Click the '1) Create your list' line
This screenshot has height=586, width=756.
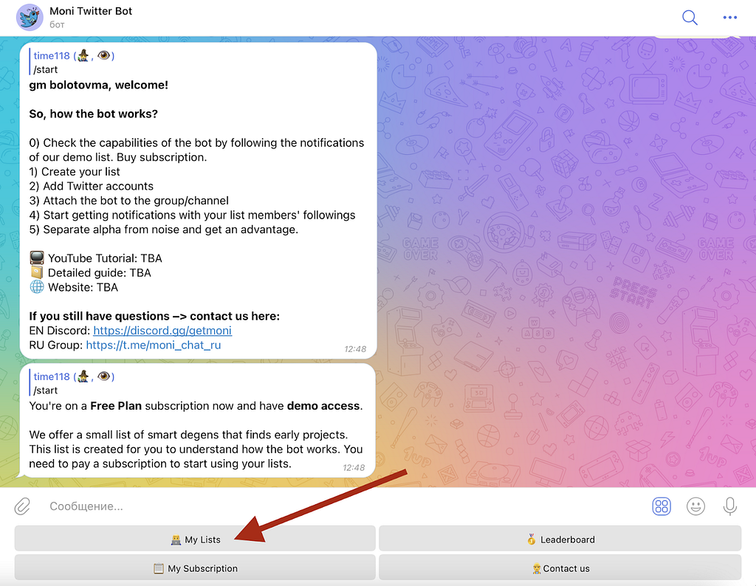[x=75, y=172]
